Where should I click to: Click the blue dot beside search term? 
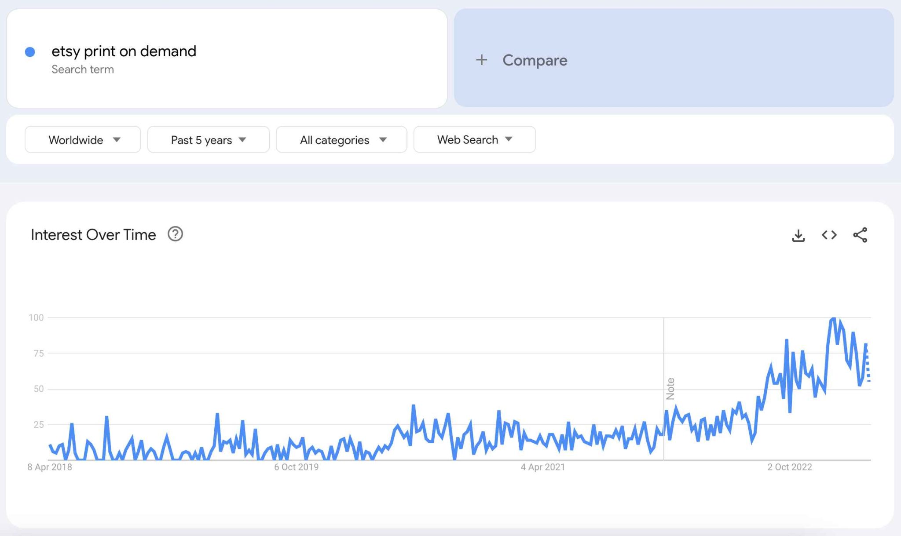(x=30, y=52)
